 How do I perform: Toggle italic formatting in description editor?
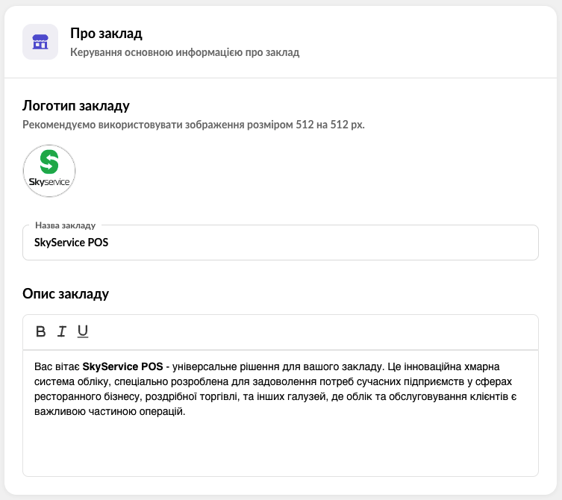click(x=62, y=331)
